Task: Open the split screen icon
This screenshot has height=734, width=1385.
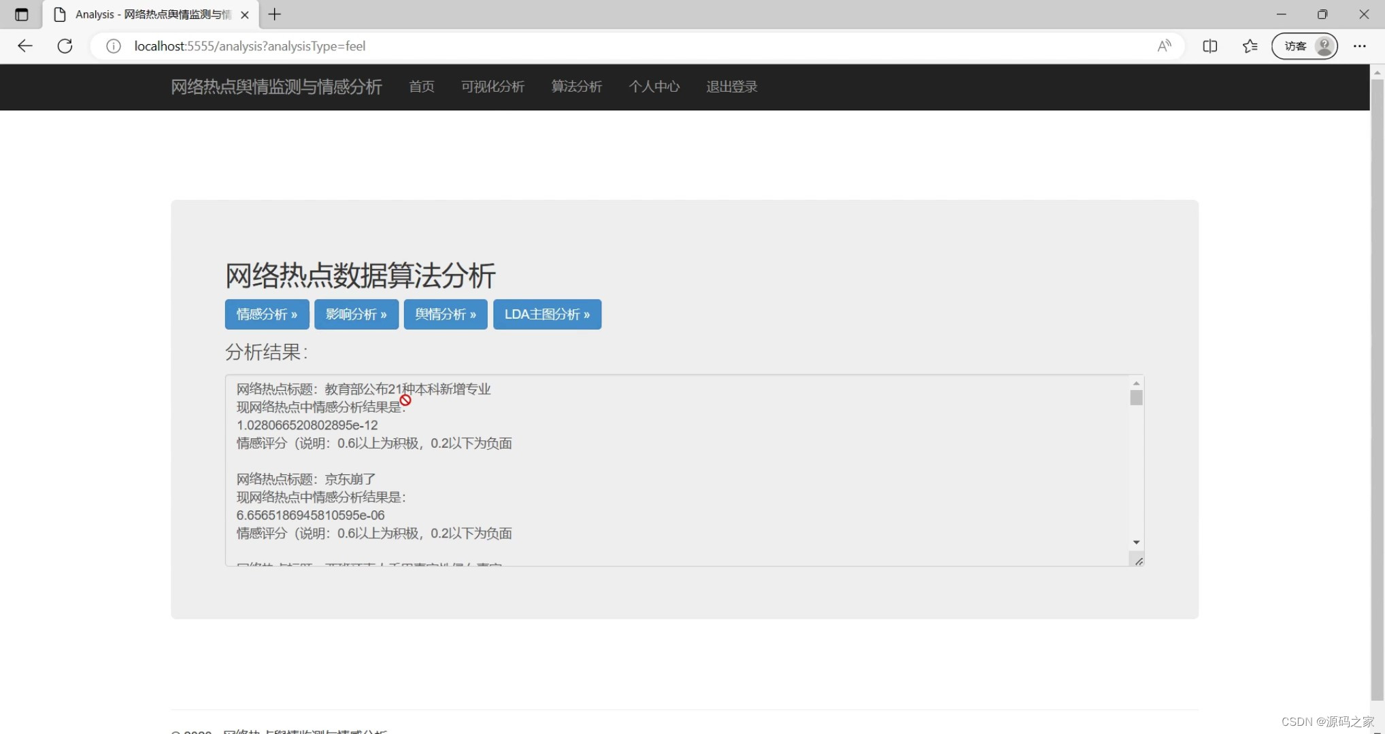Action: pos(1210,46)
